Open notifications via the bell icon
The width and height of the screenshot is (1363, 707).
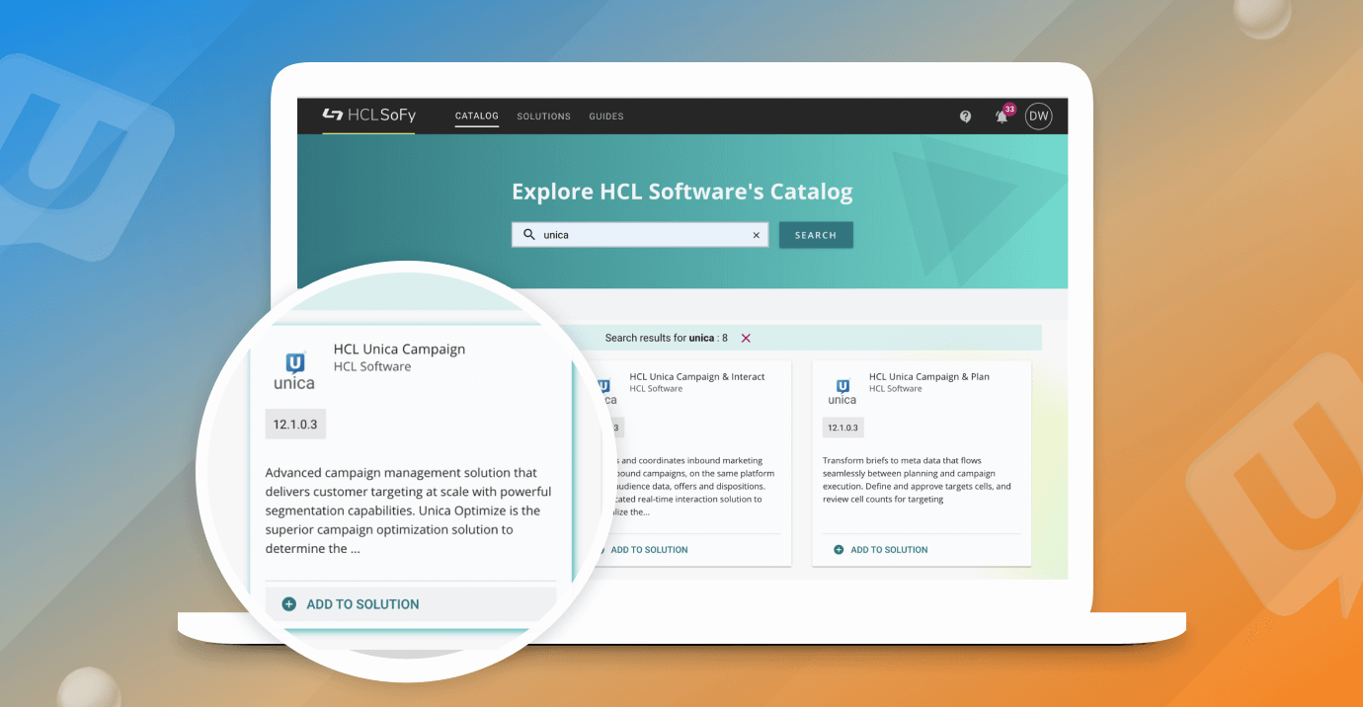[x=1001, y=117]
